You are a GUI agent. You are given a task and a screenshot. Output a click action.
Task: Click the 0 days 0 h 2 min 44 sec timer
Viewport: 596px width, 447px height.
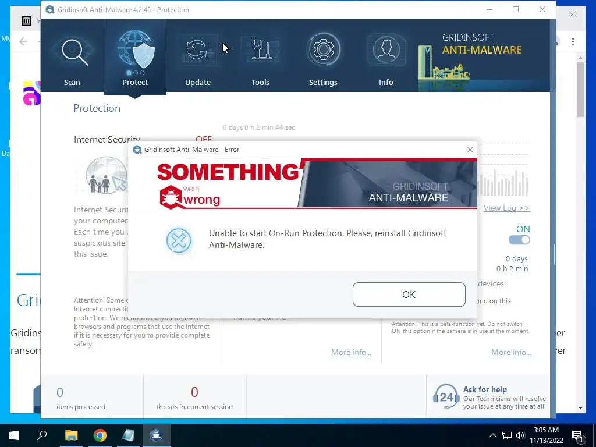pos(259,127)
